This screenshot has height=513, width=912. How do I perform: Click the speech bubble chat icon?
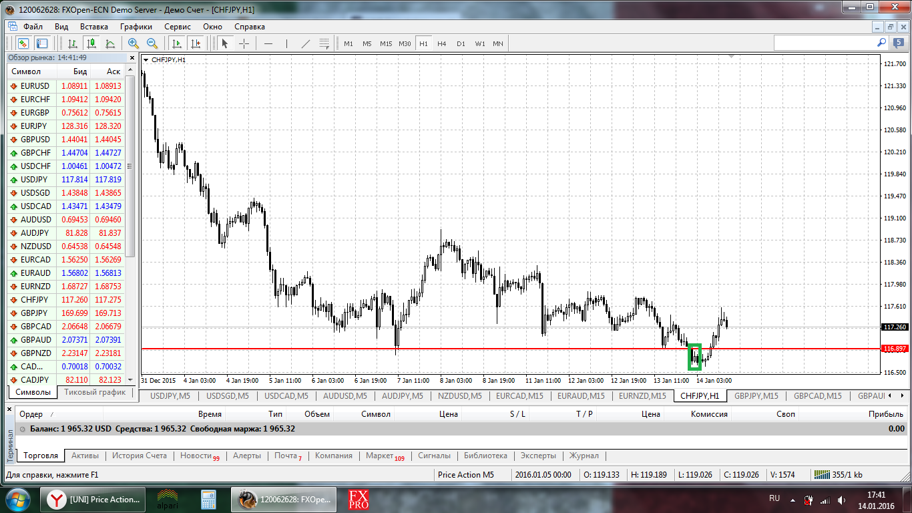[x=899, y=43]
